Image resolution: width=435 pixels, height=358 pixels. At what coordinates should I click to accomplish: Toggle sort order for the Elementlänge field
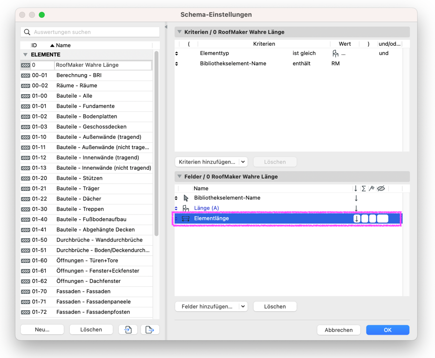coord(357,219)
